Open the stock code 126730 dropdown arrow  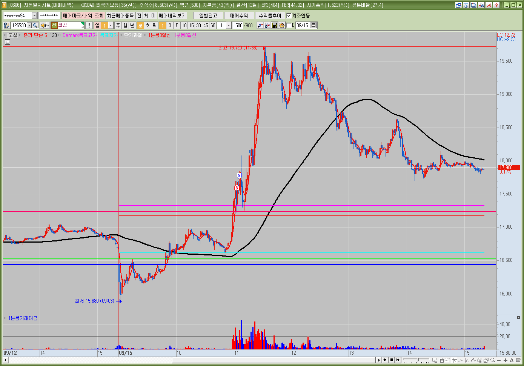(29, 25)
